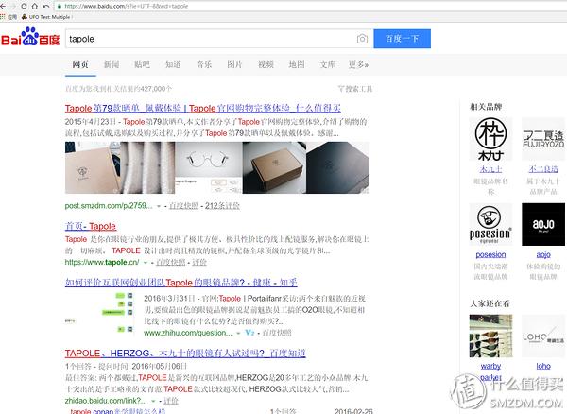This screenshot has height=414, width=567.
Task: Open 百度快照 for the zhihu result
Action: (277, 333)
